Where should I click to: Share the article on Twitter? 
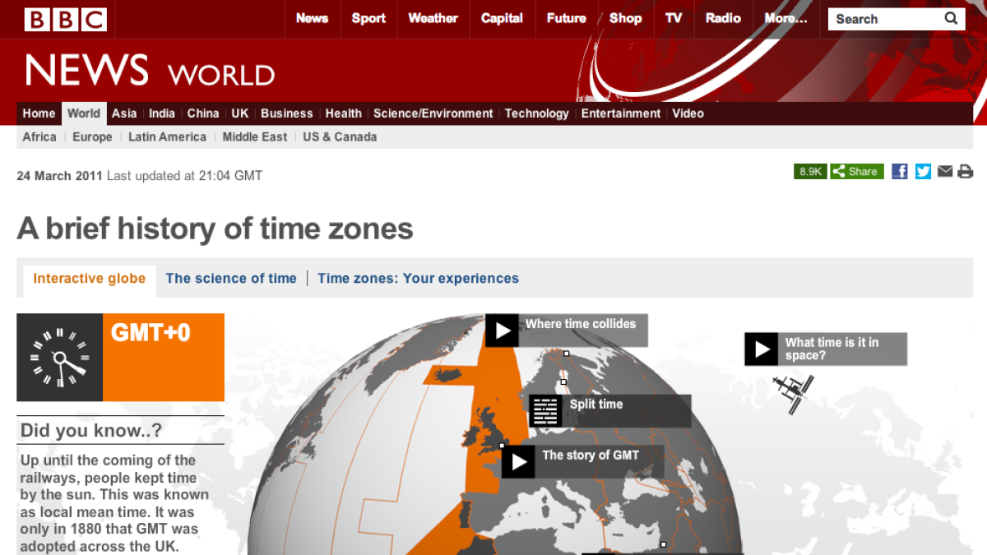coord(923,171)
